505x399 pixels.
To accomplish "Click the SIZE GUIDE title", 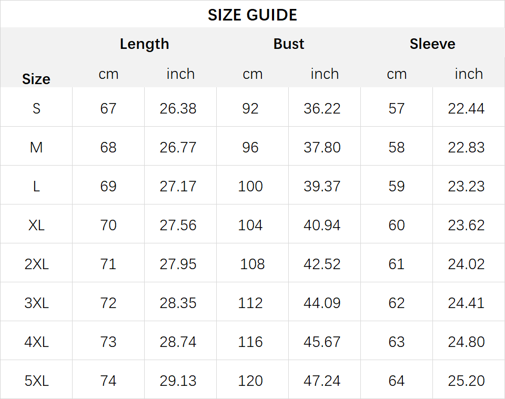I will coord(252,15).
